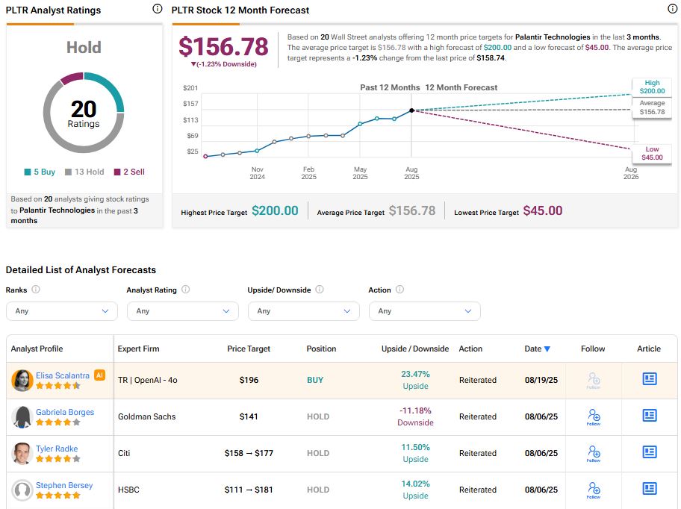This screenshot has height=509, width=681.
Task: Click the BUY position for Elisa Scalantra
Action: pos(315,380)
